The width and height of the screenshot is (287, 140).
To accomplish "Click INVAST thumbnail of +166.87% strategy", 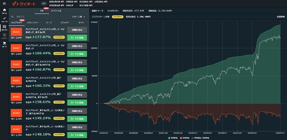I will coord(16,64).
